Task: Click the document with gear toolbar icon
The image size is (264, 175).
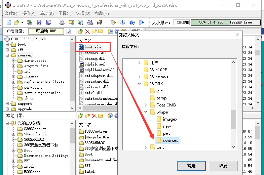Action: (113, 23)
